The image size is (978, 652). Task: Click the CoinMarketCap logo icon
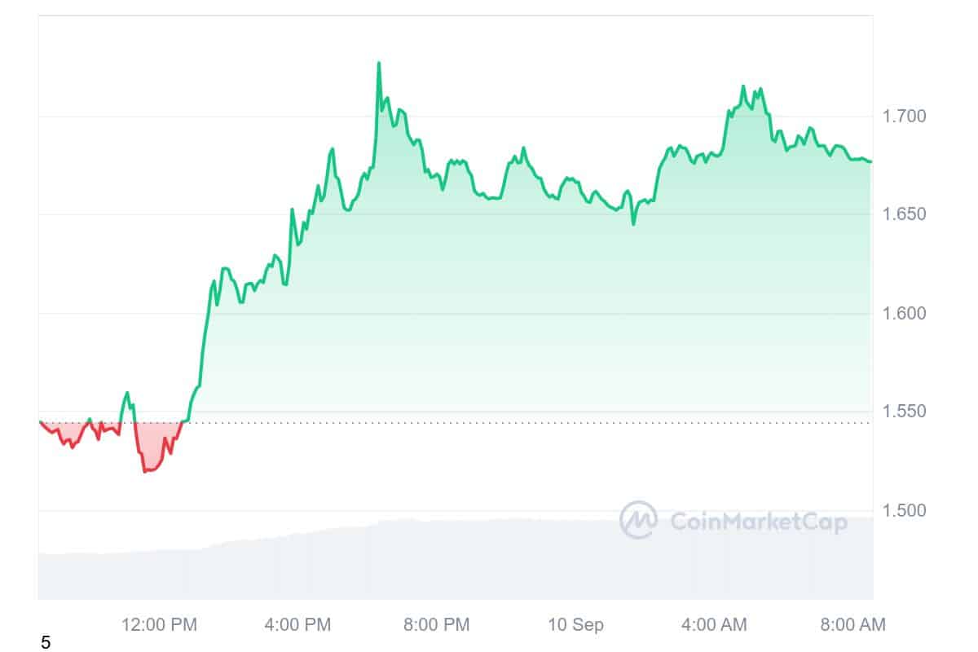point(638,520)
